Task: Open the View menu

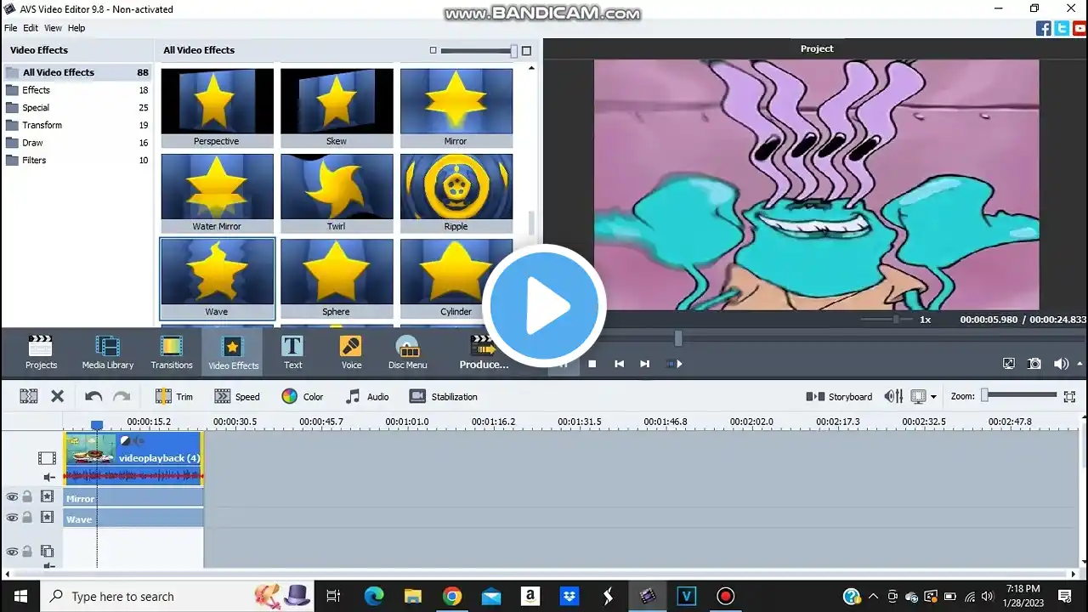Action: pos(53,28)
